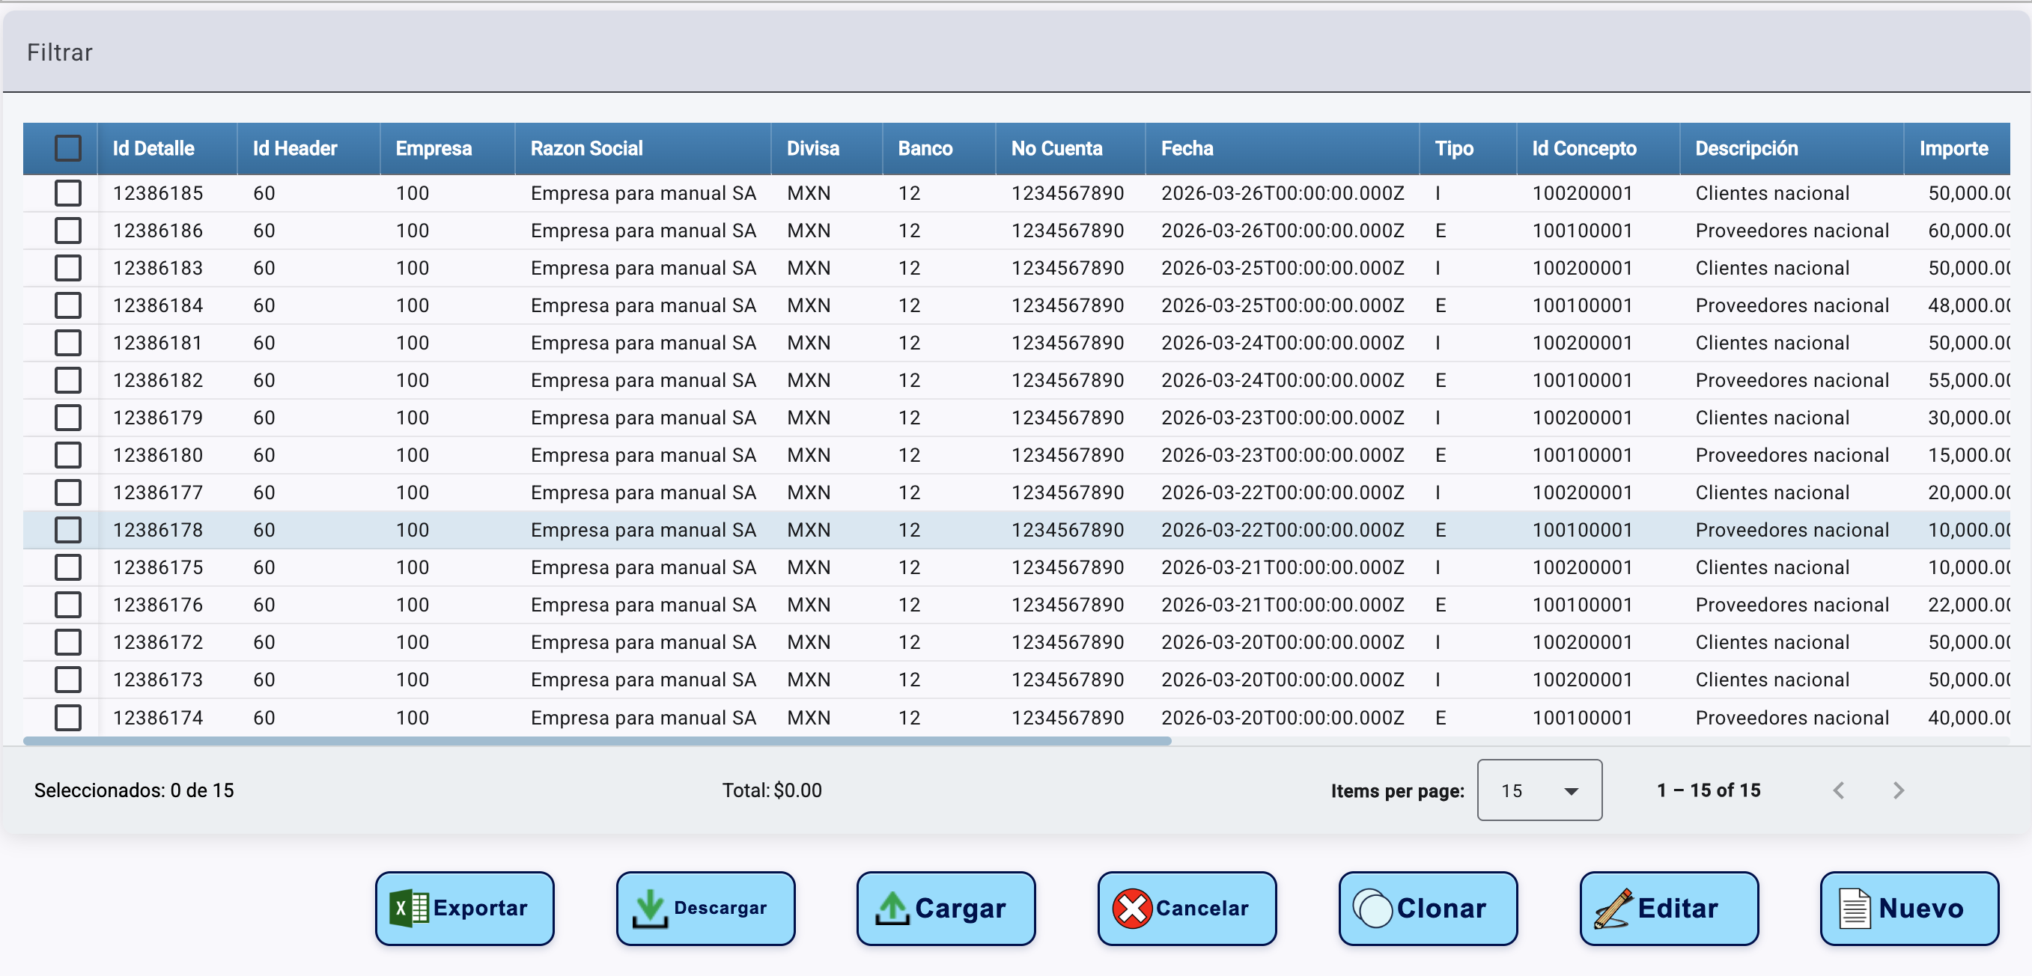Click the pencil icon on Editar

pos(1613,908)
